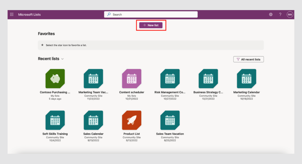Screen dimensions: 302x164
Task: Open Business Strategy calendar list icon
Action: point(208,79)
